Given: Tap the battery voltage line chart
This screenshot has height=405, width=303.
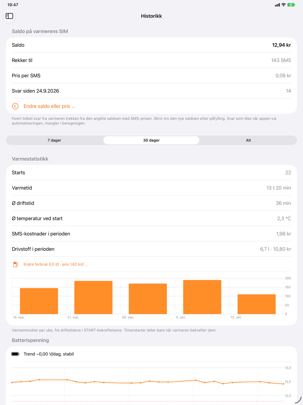Looking at the screenshot, I should coord(148,383).
